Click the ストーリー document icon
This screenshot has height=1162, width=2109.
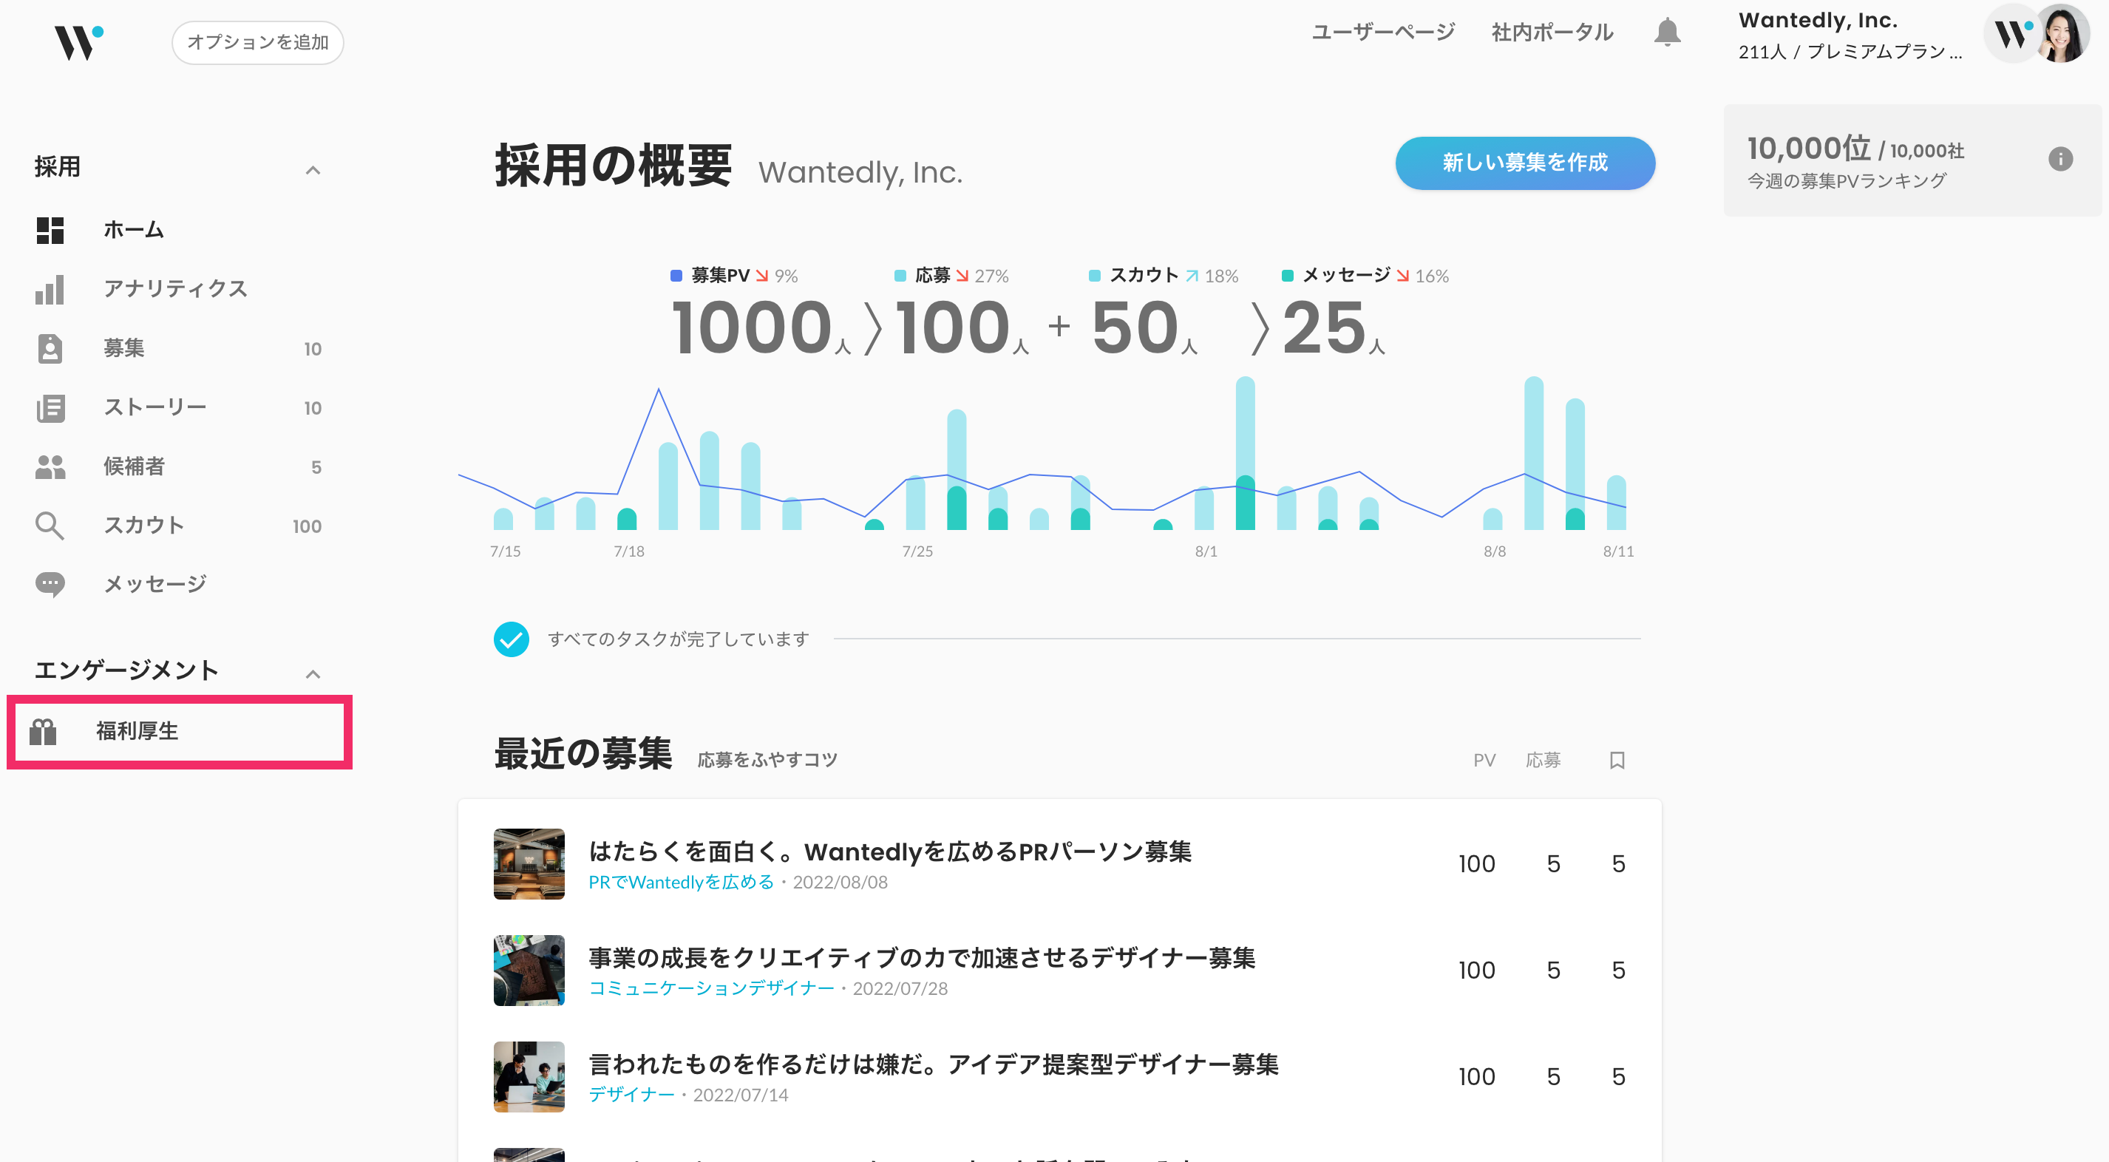click(50, 407)
